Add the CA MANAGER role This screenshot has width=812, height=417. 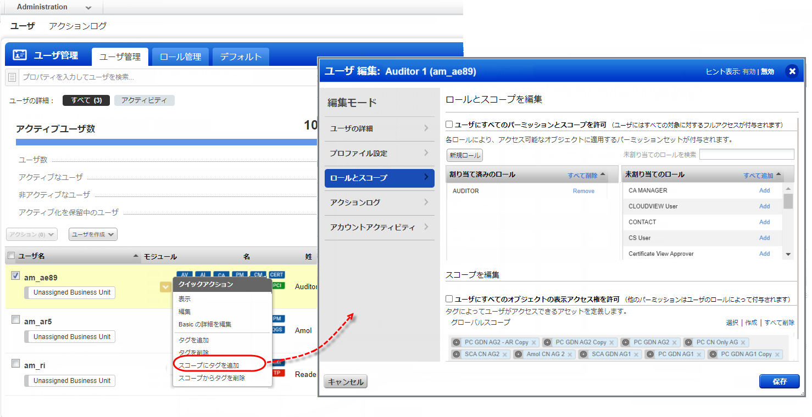click(764, 190)
